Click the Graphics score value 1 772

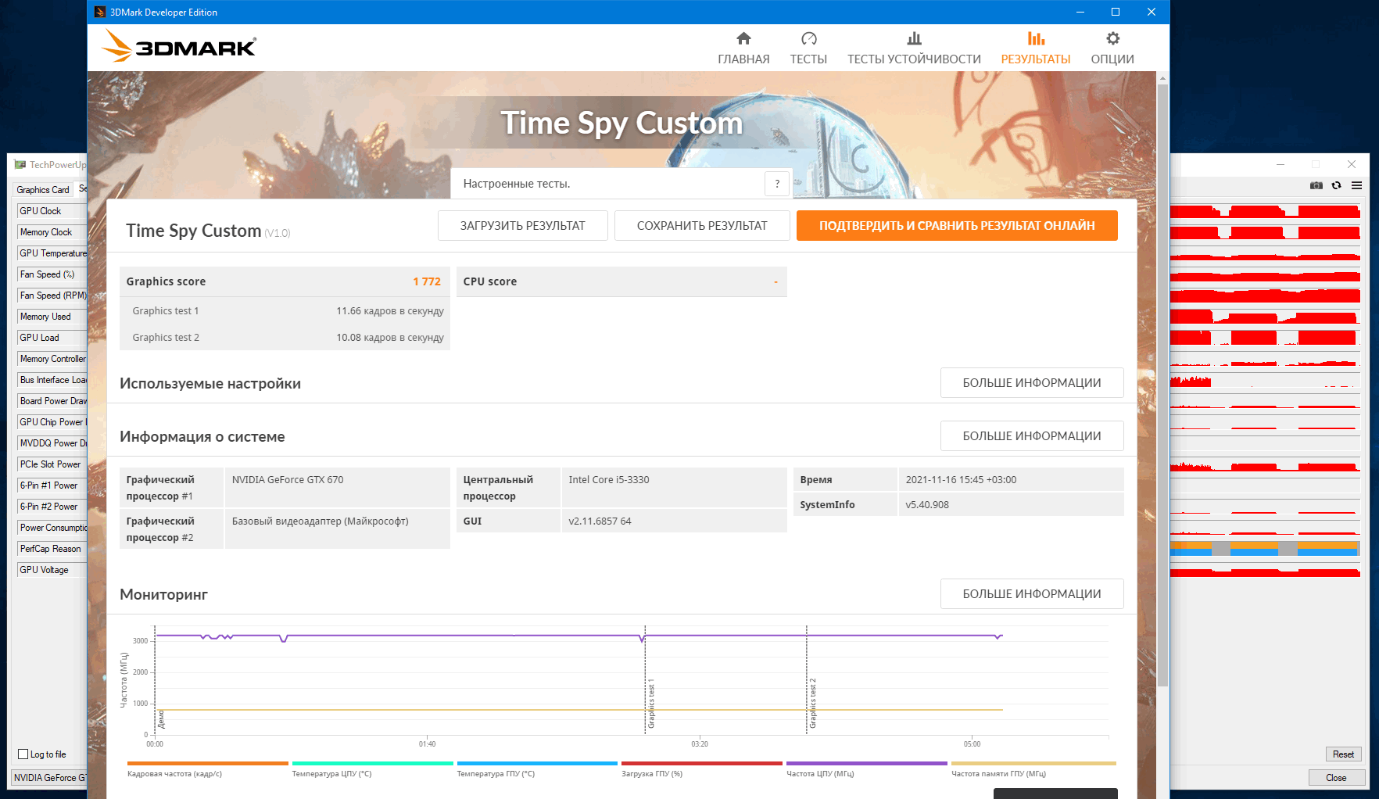click(x=427, y=281)
